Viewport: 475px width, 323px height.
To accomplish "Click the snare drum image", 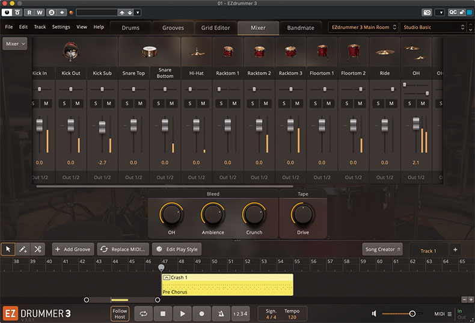I will click(x=149, y=52).
